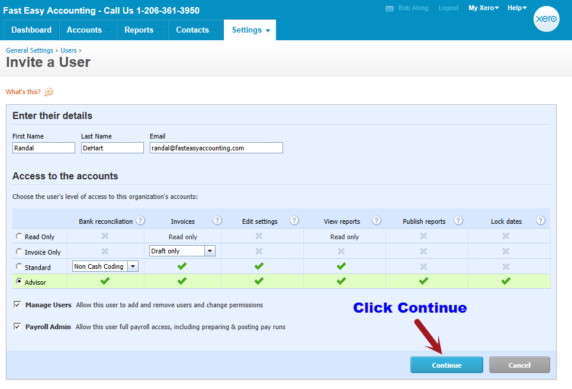Click the Standard row Lock dates cross
This screenshot has height=389, width=572.
(x=506, y=267)
